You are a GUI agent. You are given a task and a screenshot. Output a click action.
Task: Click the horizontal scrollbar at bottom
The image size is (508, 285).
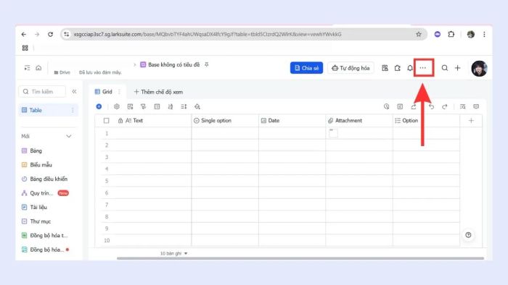tap(300, 258)
